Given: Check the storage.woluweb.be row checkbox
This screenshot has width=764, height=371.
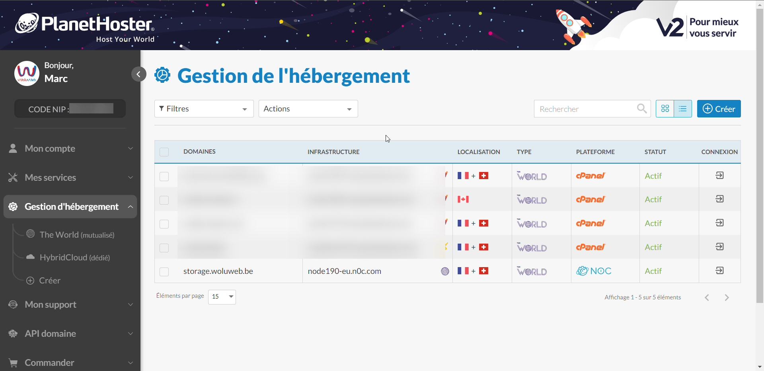Looking at the screenshot, I should pos(164,271).
